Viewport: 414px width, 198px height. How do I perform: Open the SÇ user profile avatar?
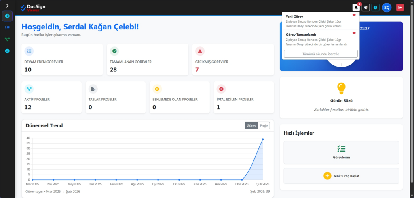tap(387, 8)
